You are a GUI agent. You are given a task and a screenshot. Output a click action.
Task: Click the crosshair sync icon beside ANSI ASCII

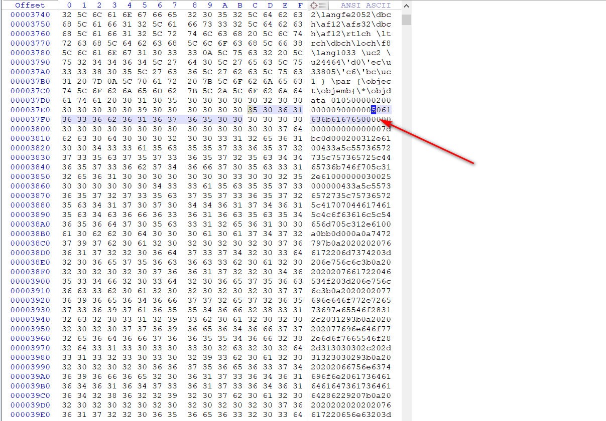point(314,6)
